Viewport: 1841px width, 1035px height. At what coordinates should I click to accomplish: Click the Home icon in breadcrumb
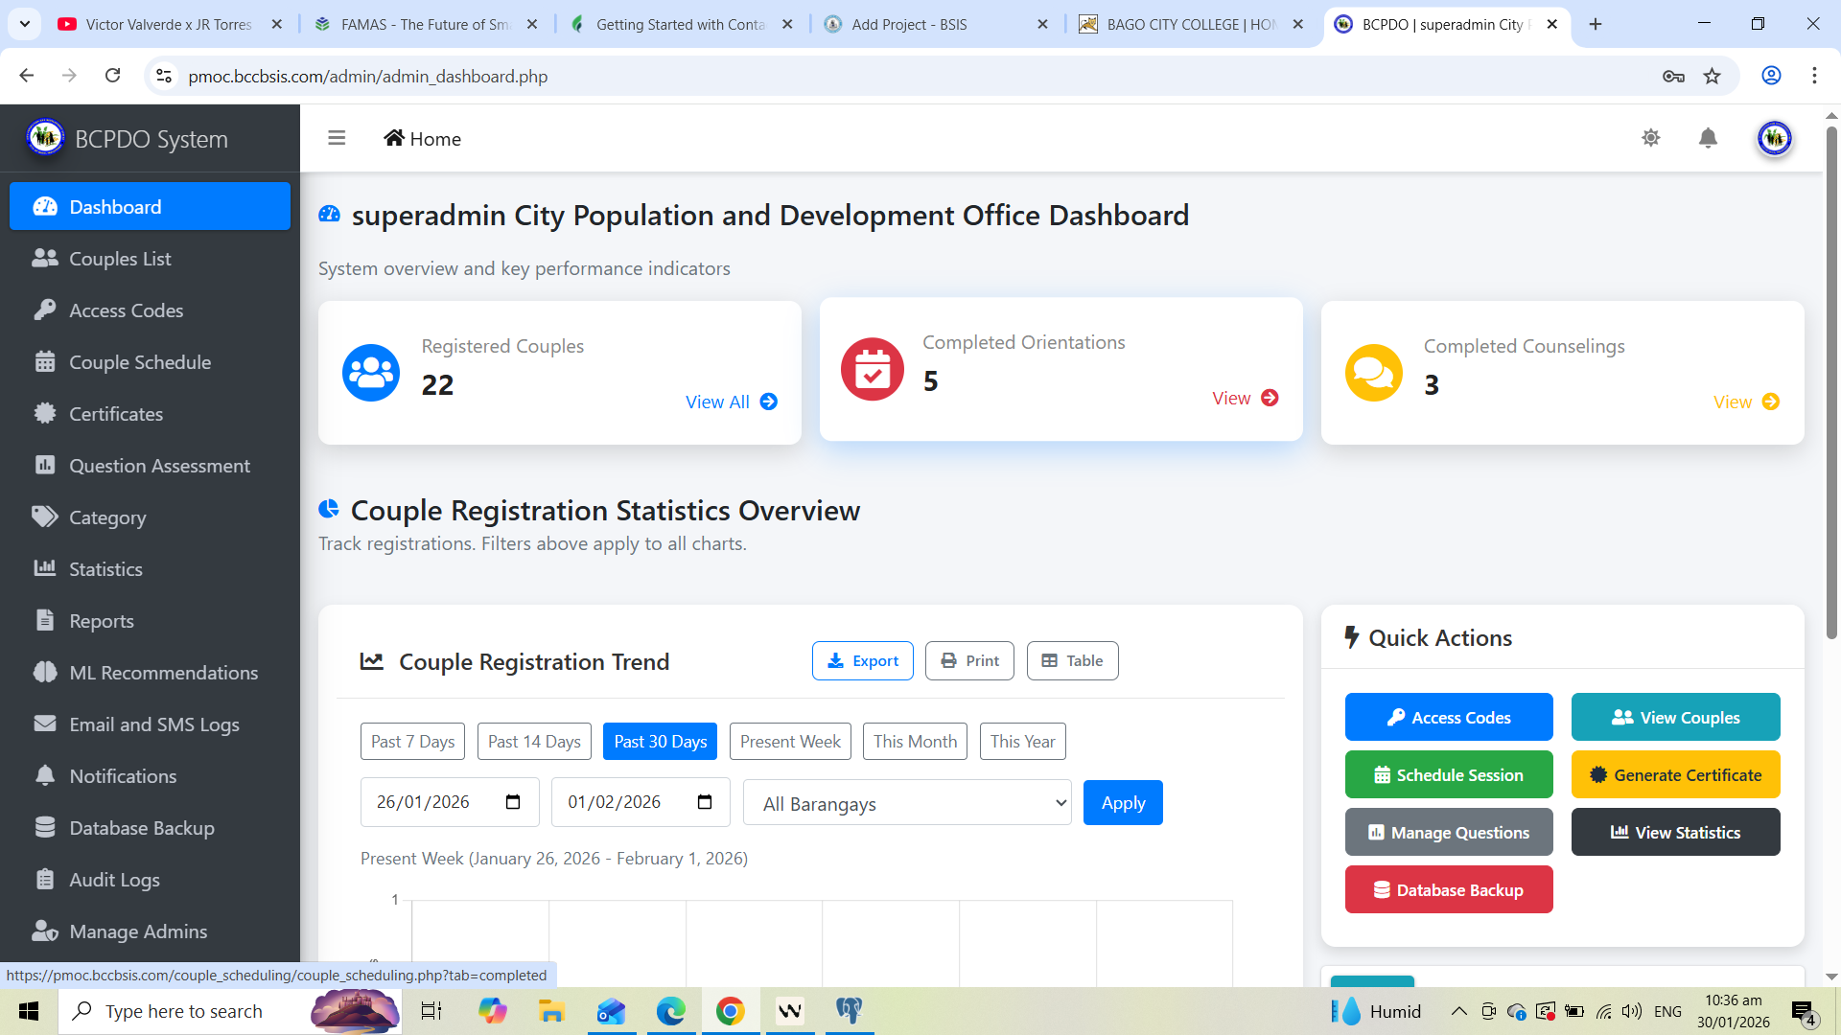pyautogui.click(x=394, y=138)
